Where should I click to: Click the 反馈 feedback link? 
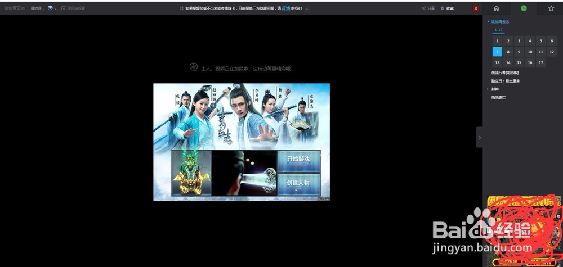point(286,8)
